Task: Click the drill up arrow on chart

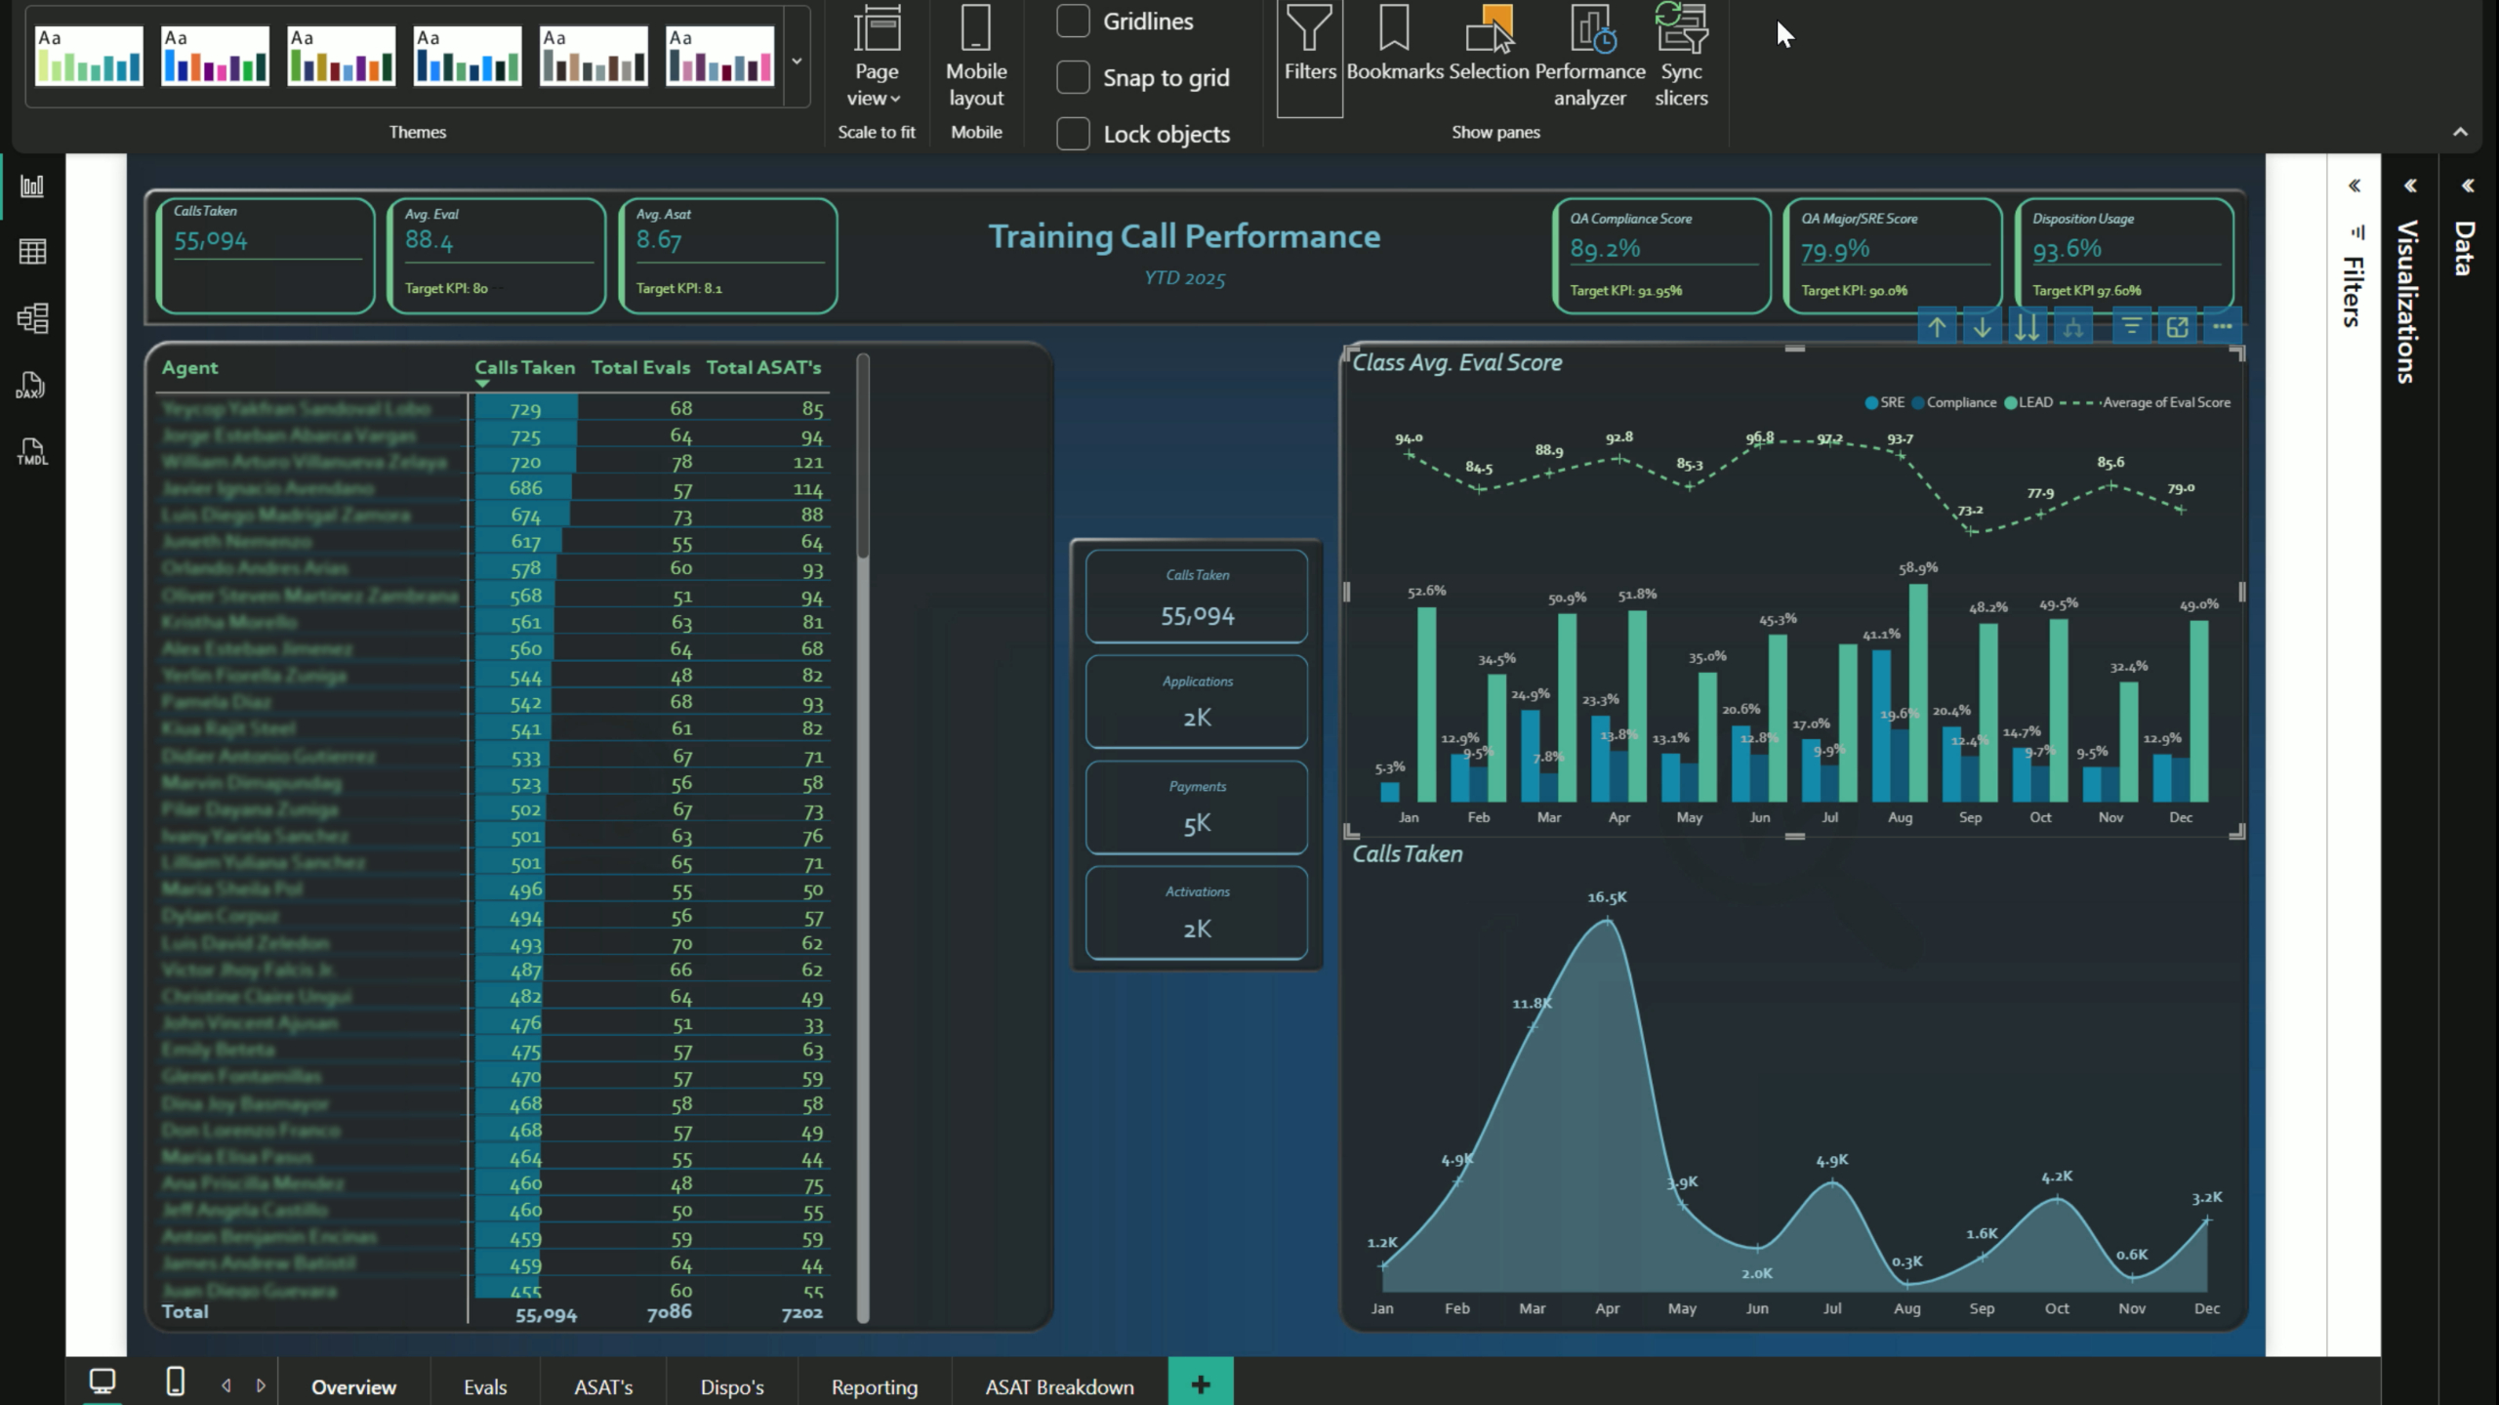Action: 1937,327
